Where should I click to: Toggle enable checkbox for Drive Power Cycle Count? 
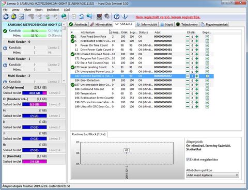click(x=207, y=50)
